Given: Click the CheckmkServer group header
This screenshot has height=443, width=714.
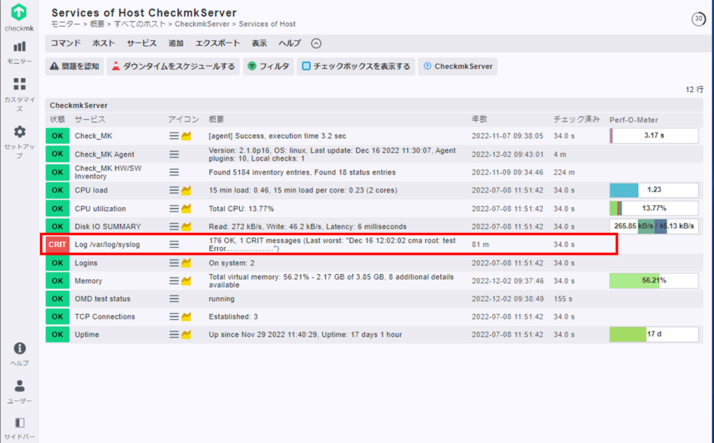Looking at the screenshot, I should (79, 105).
